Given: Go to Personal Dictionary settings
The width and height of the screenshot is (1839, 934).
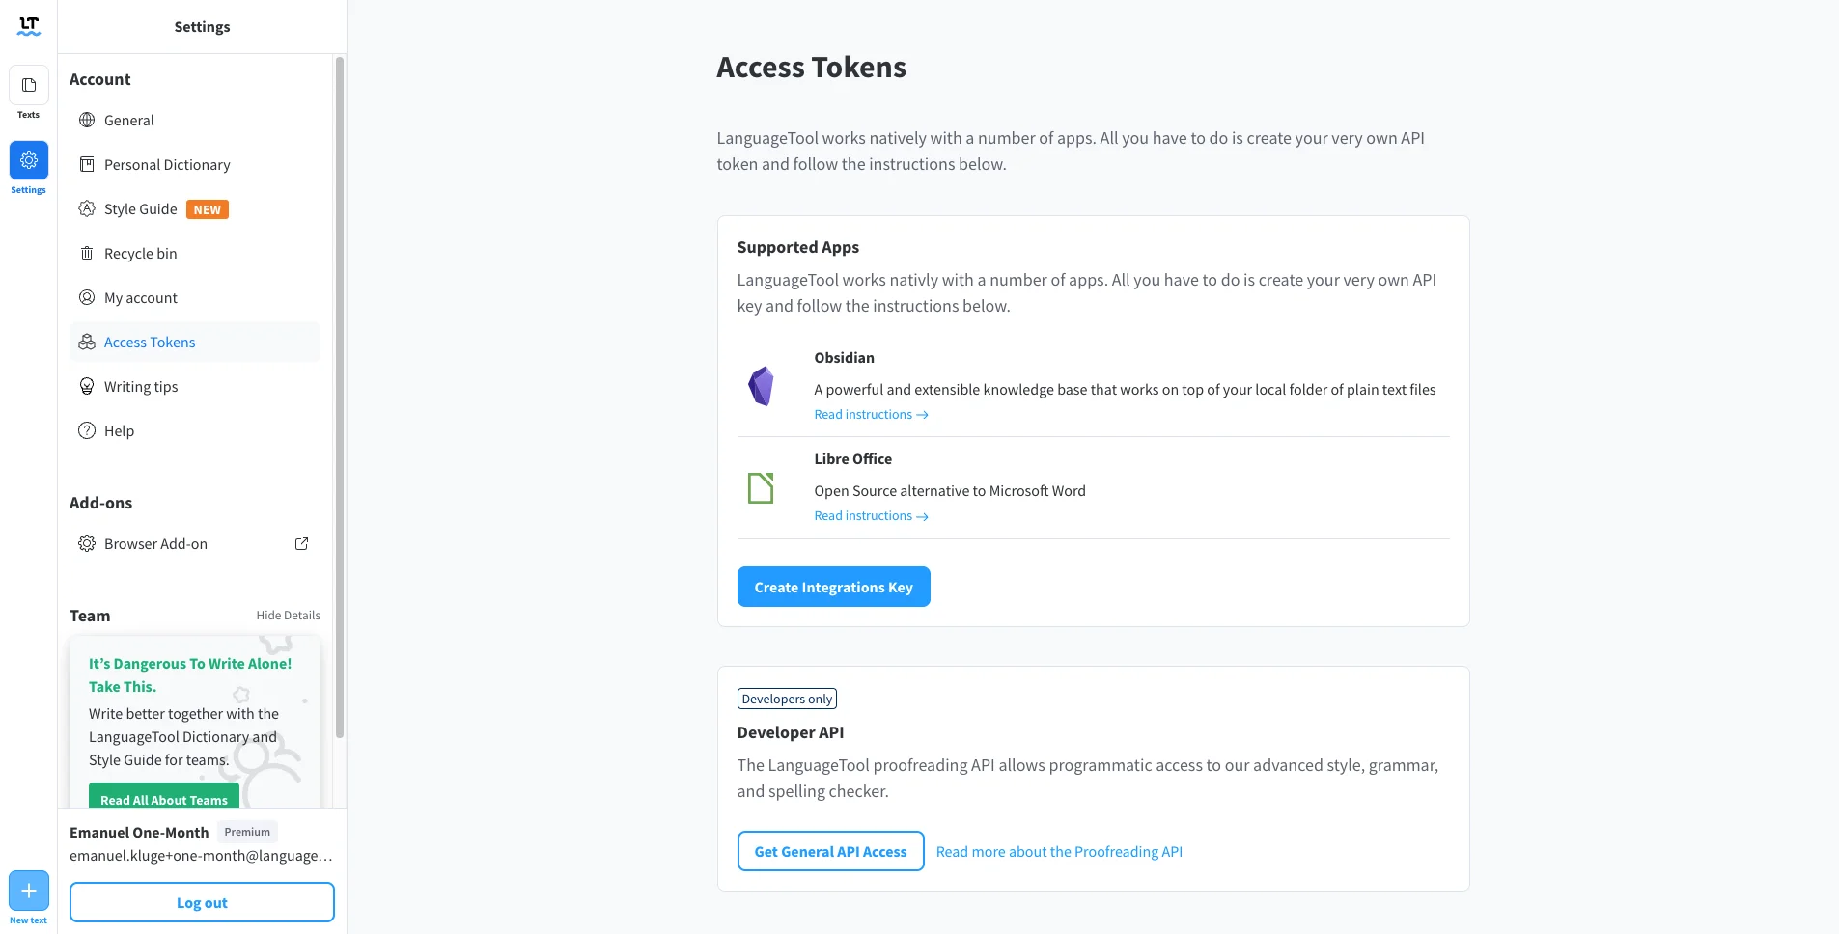Looking at the screenshot, I should coord(167,165).
